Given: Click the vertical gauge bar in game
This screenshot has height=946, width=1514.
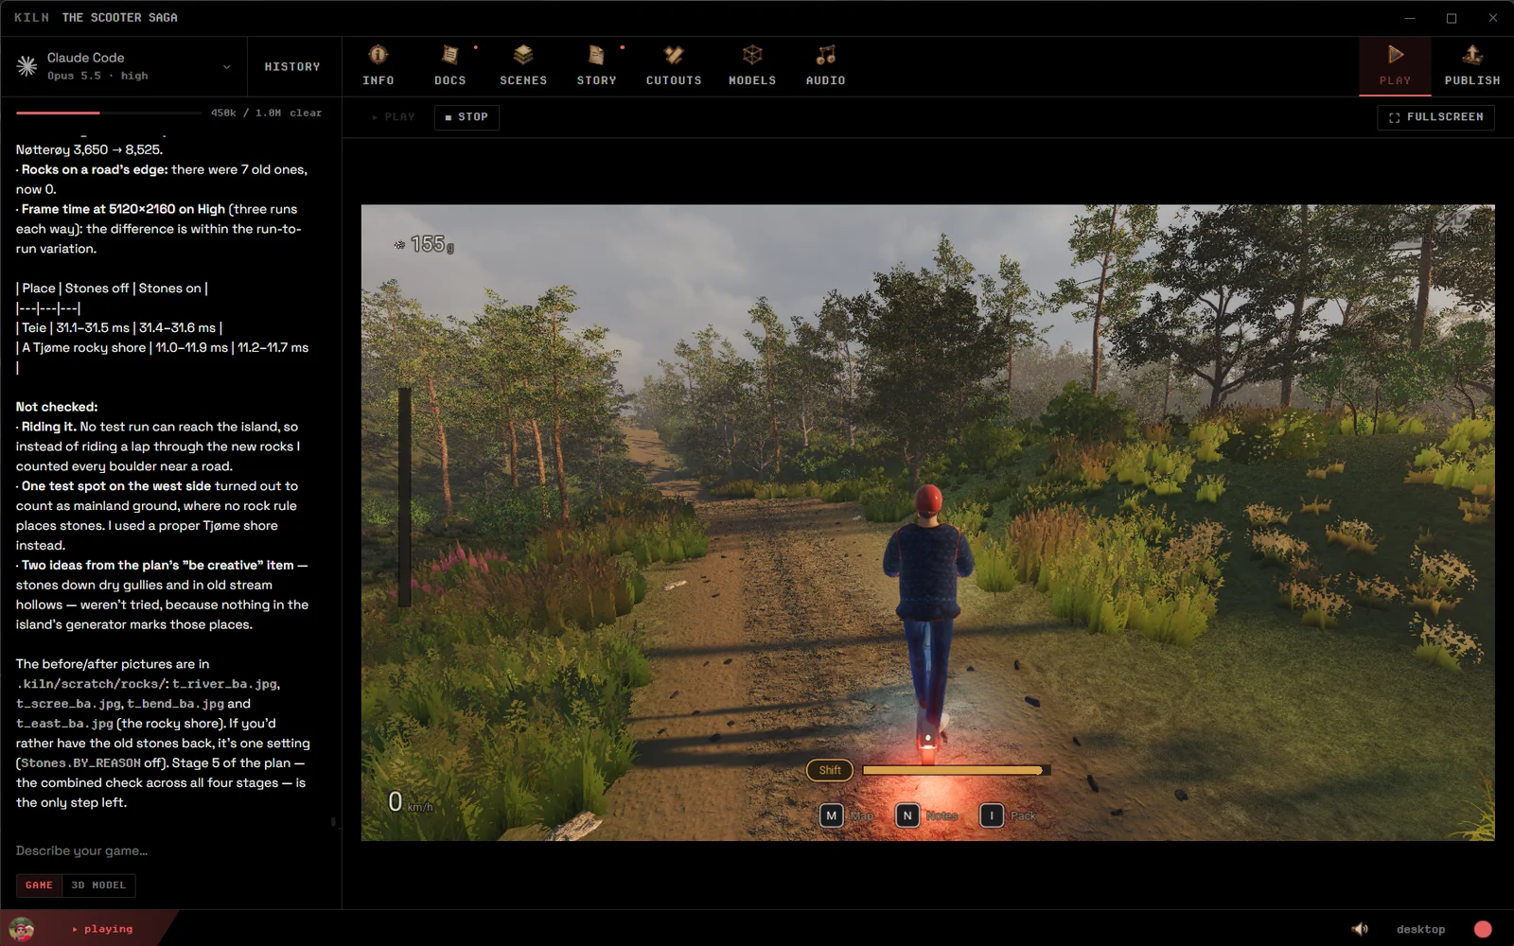Looking at the screenshot, I should pos(405,496).
